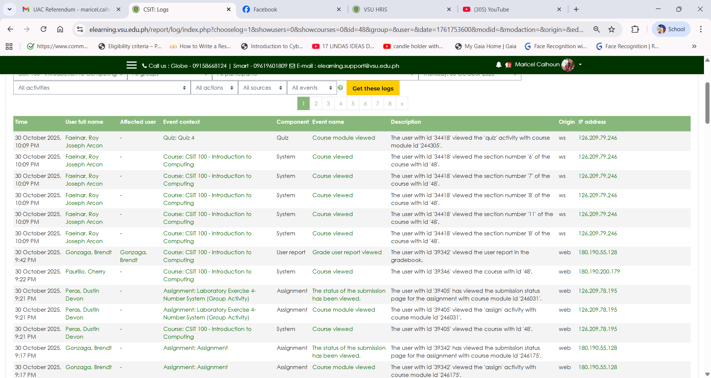Go to page 2 of logs
The height and width of the screenshot is (378, 711).
tap(316, 104)
